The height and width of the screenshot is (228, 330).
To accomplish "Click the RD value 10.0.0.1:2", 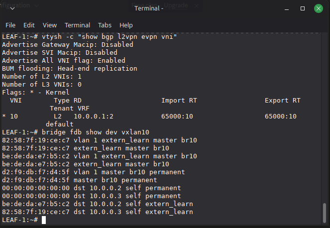I will [94, 116].
